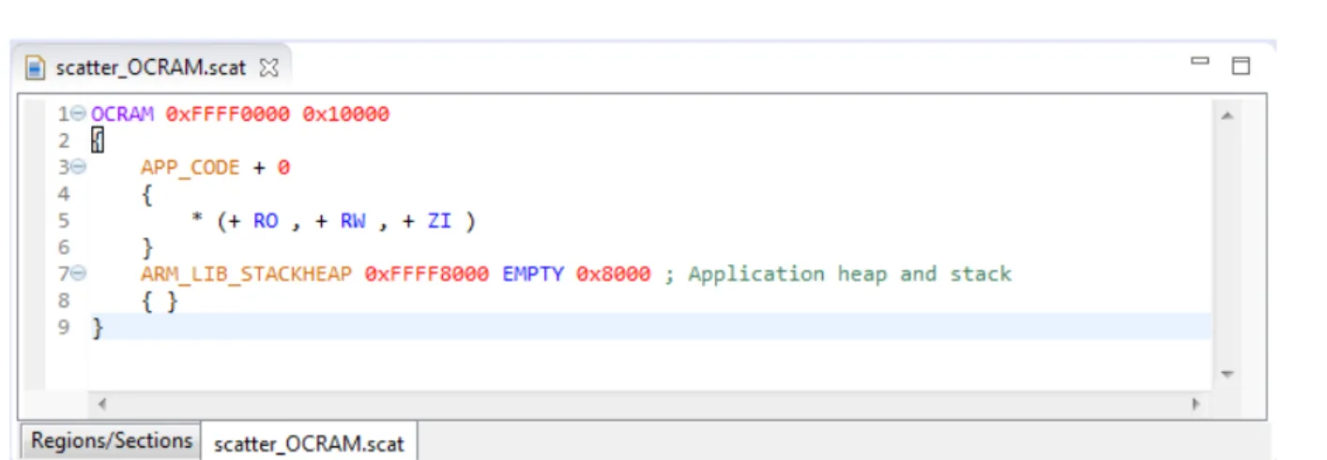Click the vertical scrollbar up arrow
The image size is (1327, 460).
[1226, 115]
